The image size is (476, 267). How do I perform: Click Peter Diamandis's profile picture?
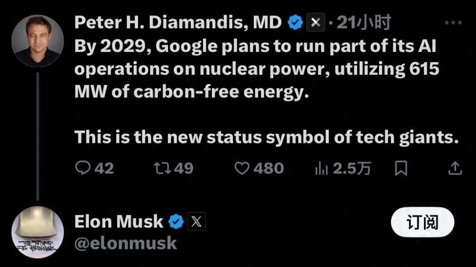coord(37,41)
